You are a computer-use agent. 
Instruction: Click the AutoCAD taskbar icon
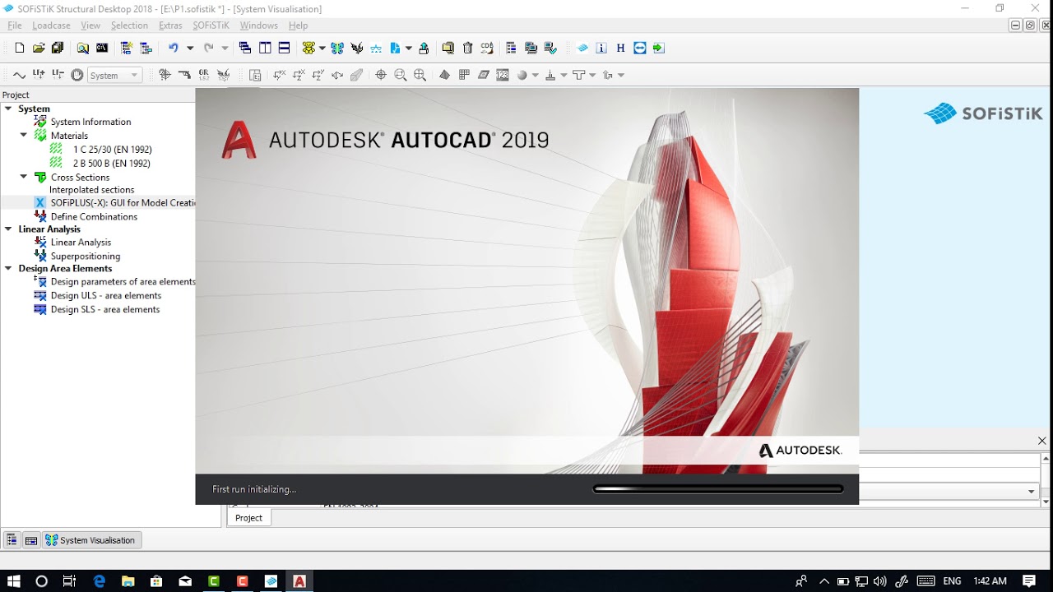pyautogui.click(x=299, y=581)
